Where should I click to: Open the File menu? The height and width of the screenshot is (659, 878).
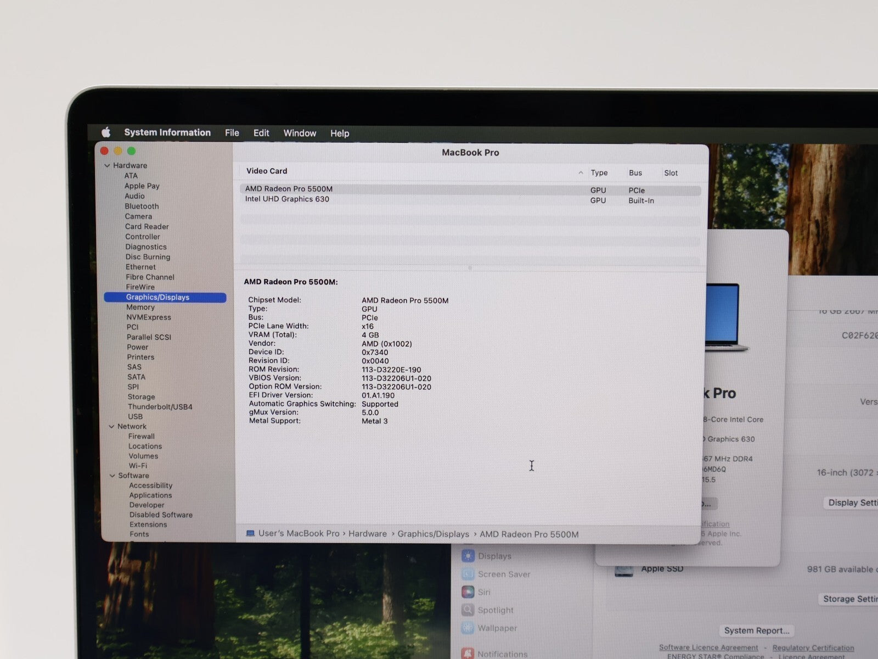point(232,133)
